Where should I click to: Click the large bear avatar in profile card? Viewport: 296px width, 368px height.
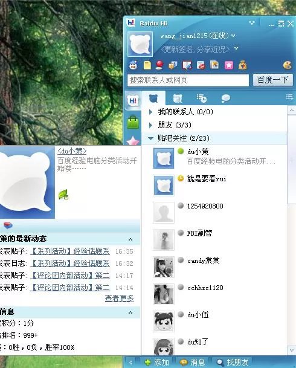click(x=27, y=182)
